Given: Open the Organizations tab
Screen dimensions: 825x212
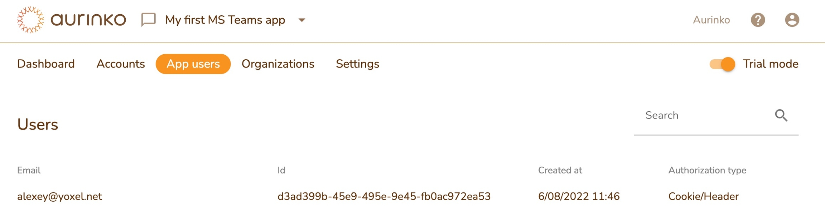Looking at the screenshot, I should [278, 64].
